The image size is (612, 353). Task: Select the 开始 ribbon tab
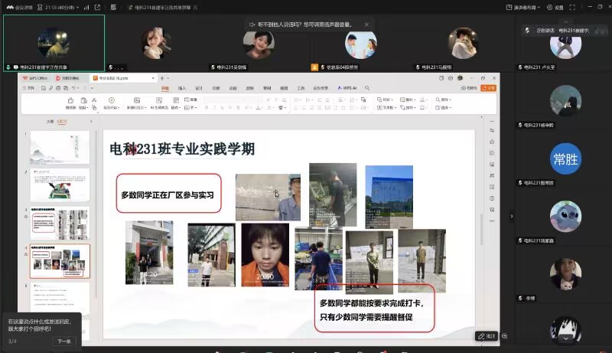click(x=164, y=88)
